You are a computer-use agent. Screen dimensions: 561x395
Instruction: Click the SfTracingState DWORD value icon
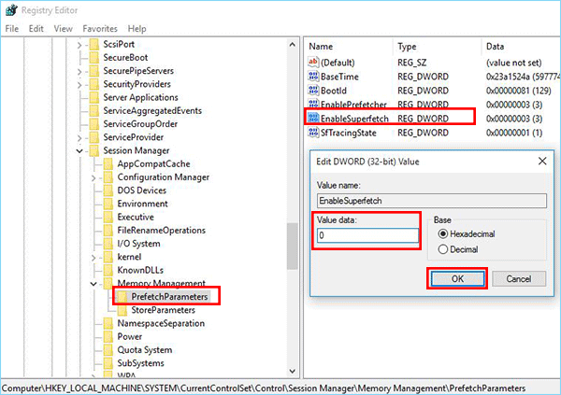tap(313, 133)
